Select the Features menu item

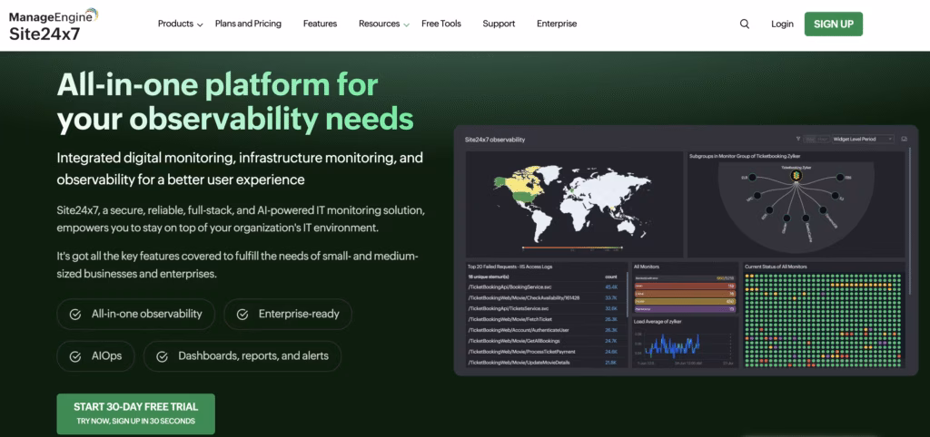(x=320, y=24)
